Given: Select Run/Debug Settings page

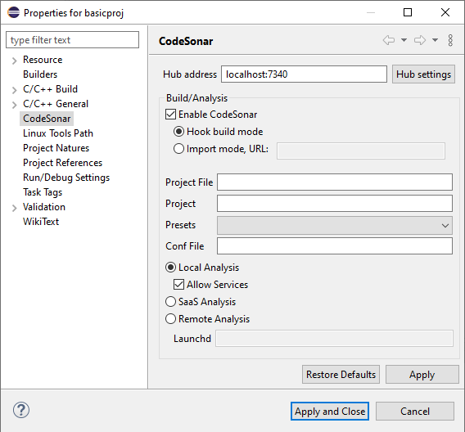Looking at the screenshot, I should tap(66, 178).
